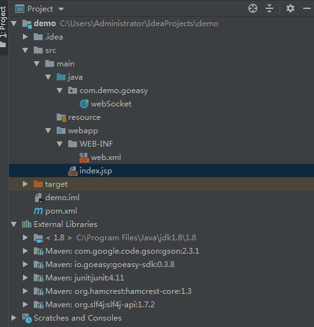Expand the slf4j-api Maven library arrow
Image resolution: width=314 pixels, height=327 pixels.
25,305
